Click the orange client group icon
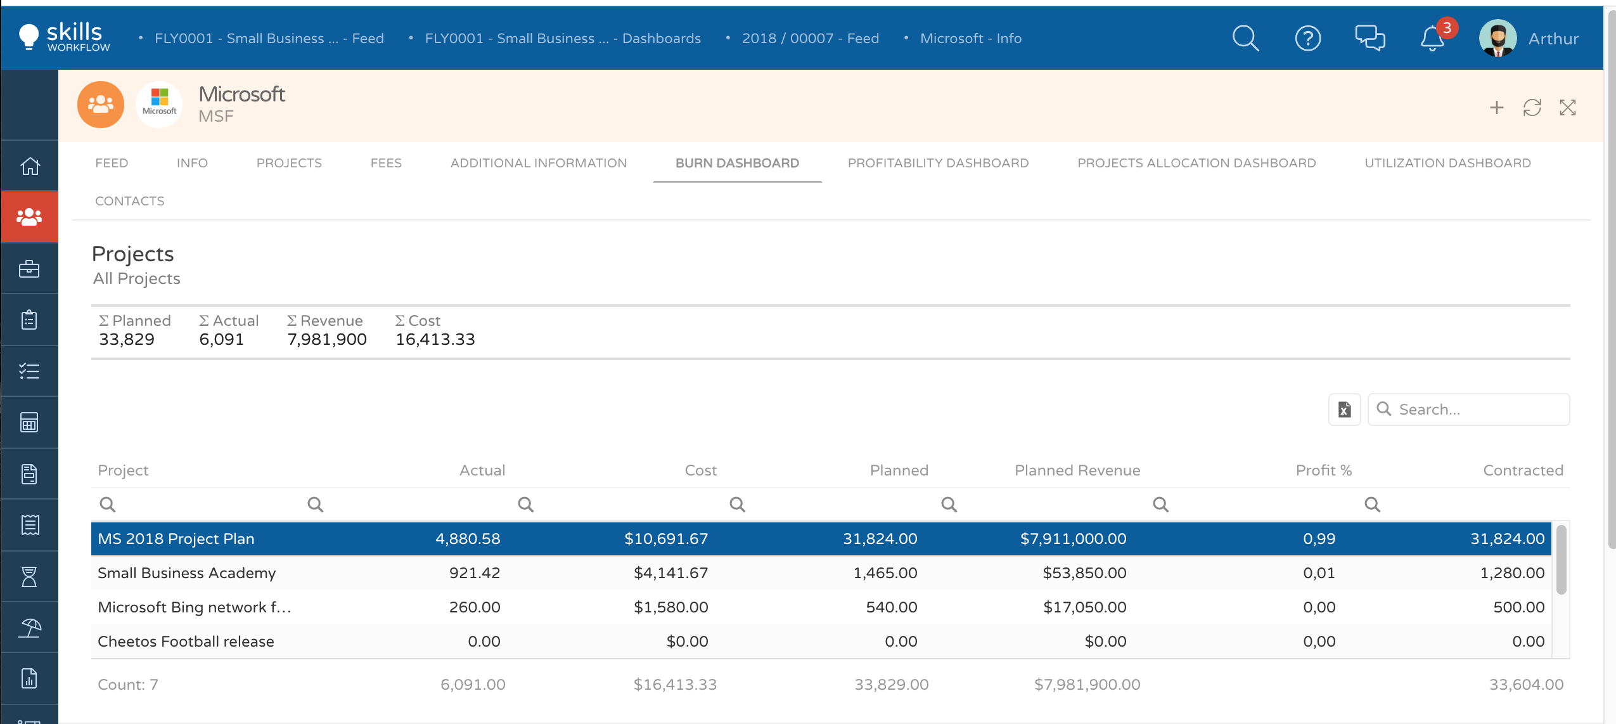This screenshot has width=1616, height=724. tap(101, 105)
